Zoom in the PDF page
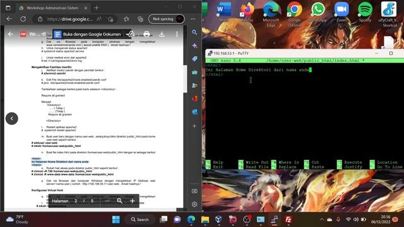This screenshot has height=227, width=404. click(132, 201)
